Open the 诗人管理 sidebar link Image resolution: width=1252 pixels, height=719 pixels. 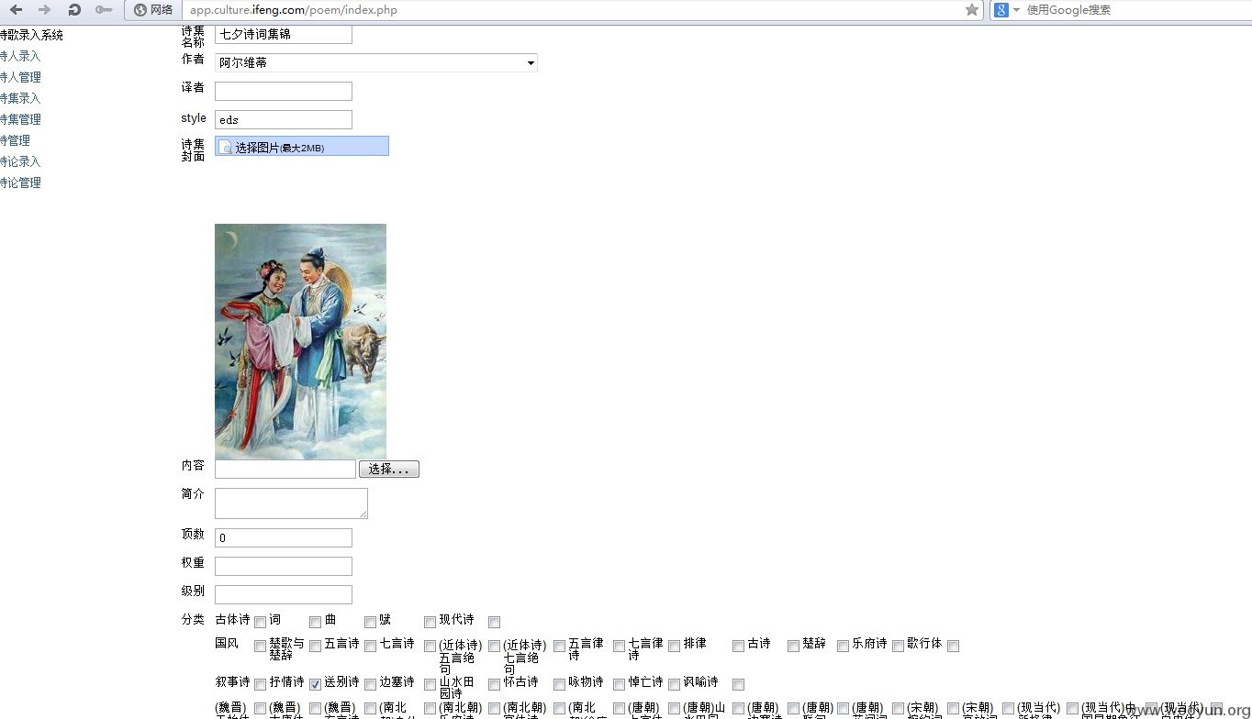[x=20, y=77]
